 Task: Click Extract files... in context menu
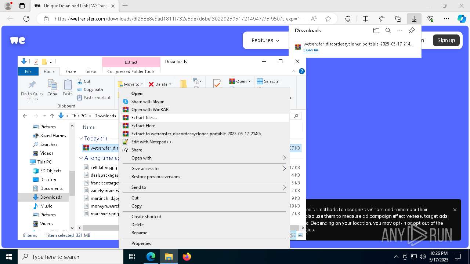point(204,118)
